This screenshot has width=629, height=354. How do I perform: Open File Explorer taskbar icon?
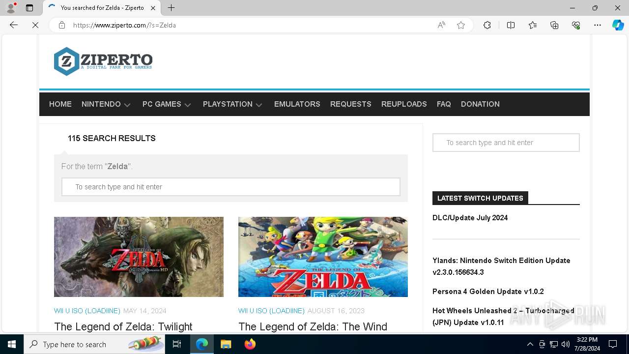(x=226, y=344)
